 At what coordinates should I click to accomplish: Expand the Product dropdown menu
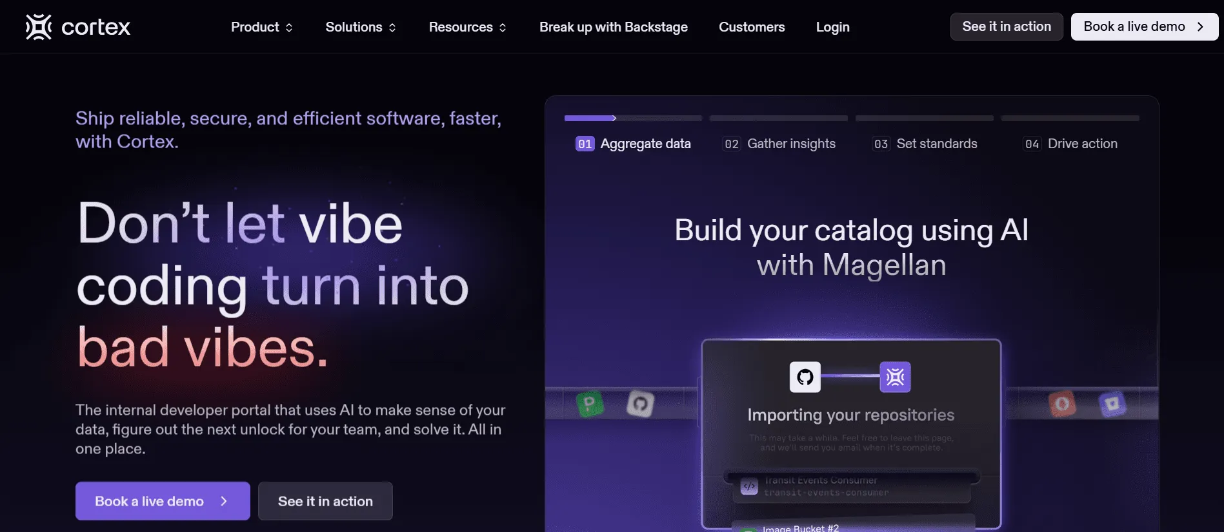click(262, 27)
